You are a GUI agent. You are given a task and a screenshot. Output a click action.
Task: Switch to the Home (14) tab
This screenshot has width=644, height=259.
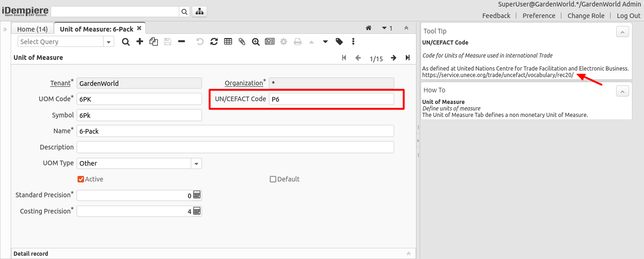click(33, 29)
